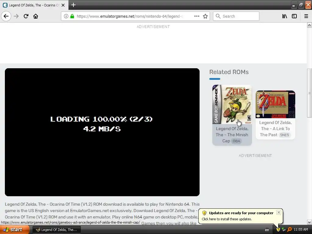Open the Windows Start menu
The image size is (312, 234).
tap(15, 230)
